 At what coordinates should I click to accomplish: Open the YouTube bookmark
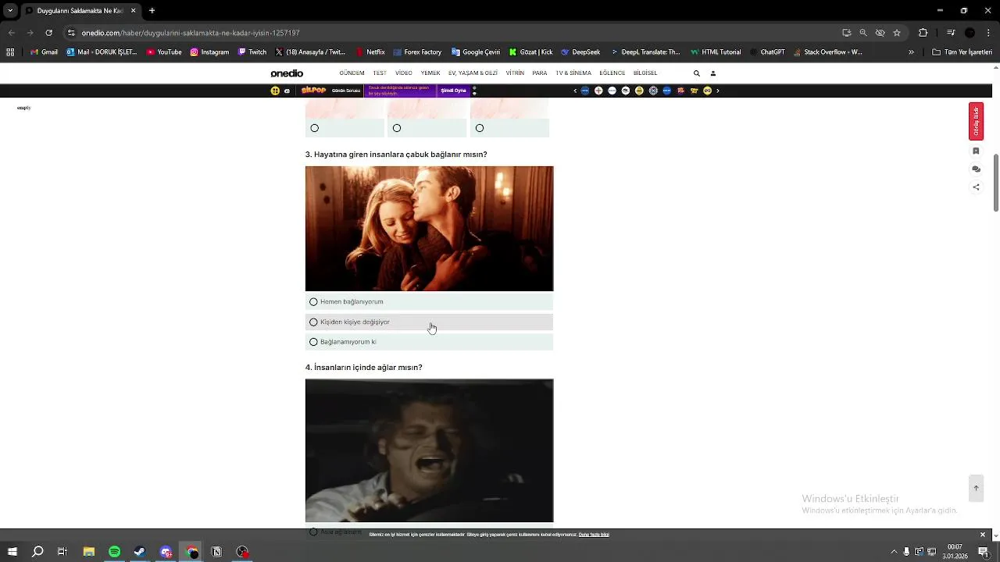click(164, 52)
